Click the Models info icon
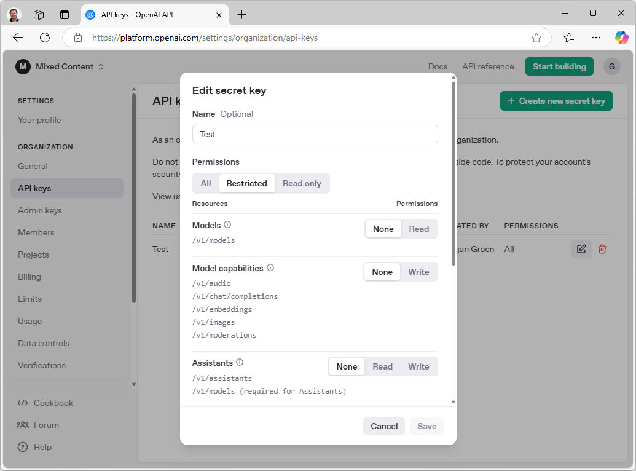The image size is (636, 471). click(x=227, y=224)
